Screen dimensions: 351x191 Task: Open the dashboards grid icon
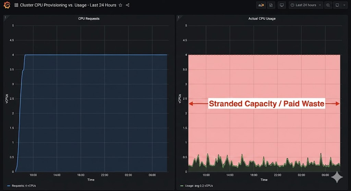[x=16, y=5]
